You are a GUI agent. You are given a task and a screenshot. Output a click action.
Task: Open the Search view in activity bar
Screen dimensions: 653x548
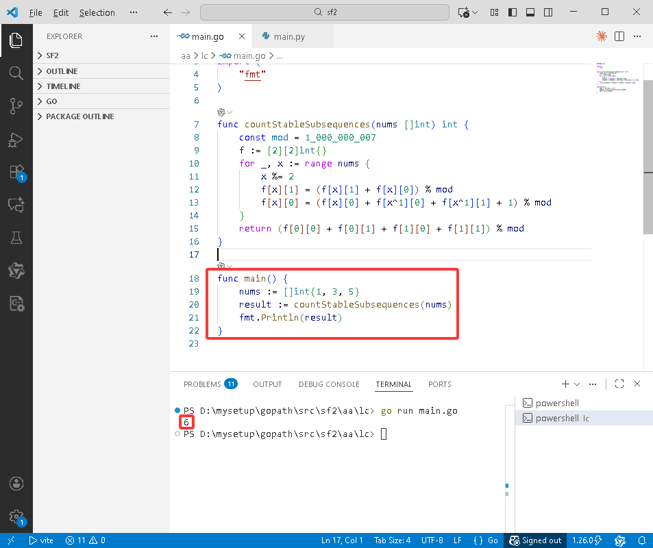(x=16, y=73)
